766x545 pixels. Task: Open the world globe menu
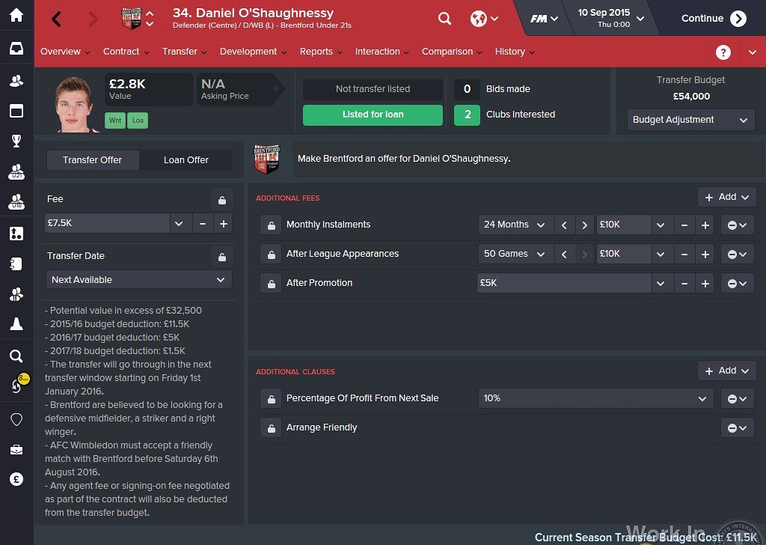484,19
